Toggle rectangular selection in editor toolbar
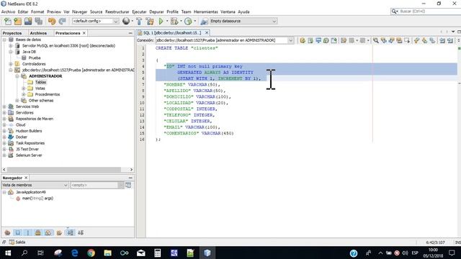The width and height of the screenshot is (461, 259). (407, 40)
